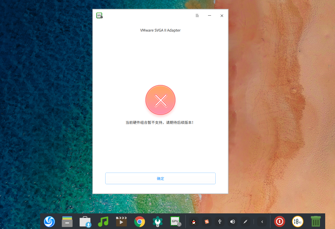Click the VMware SVGA II Adapter text

(x=160, y=30)
